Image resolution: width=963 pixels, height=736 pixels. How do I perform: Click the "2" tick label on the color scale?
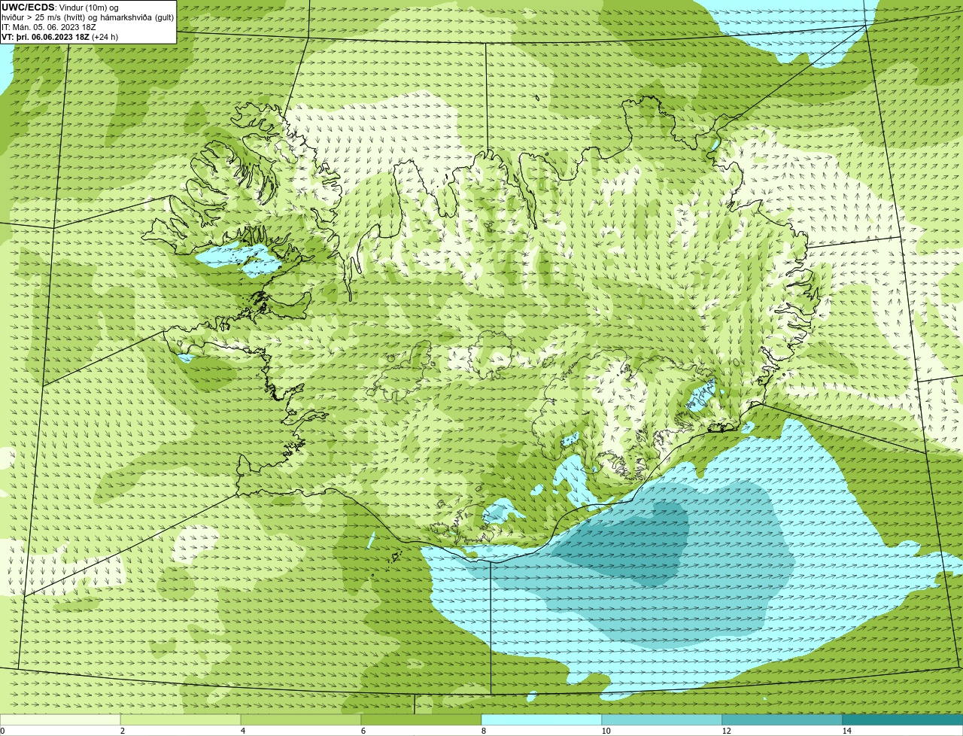[x=122, y=731]
